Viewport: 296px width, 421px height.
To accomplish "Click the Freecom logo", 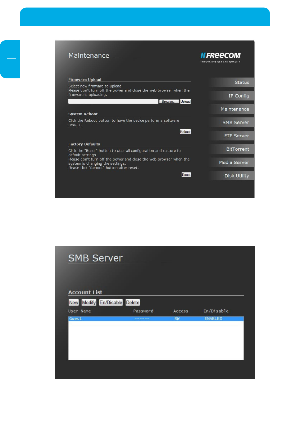I will tap(221, 57).
